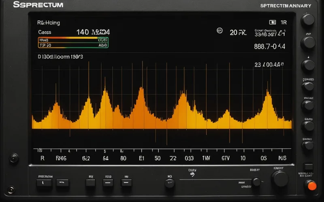Toggle the FEIO dash button
Viewport: 324px width, 202px height.
coord(108,183)
